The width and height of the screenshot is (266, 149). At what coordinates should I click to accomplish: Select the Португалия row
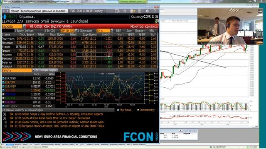79,38
